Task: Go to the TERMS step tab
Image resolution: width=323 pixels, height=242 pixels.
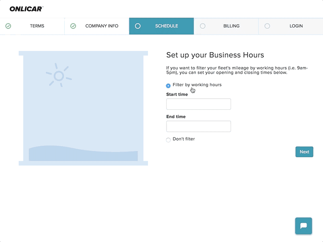Action: pyautogui.click(x=32, y=26)
